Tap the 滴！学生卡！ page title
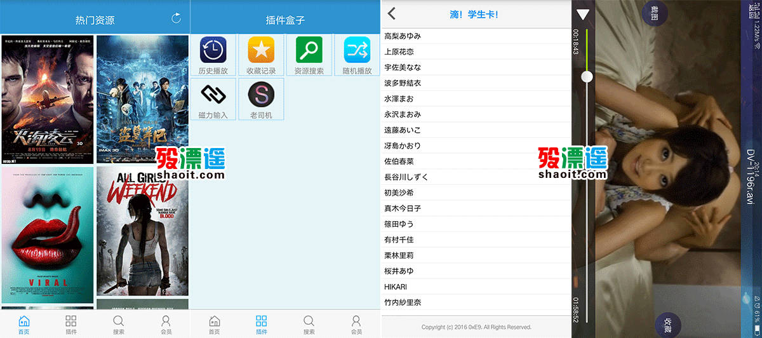Viewport: 762px width, 338px height. [474, 14]
